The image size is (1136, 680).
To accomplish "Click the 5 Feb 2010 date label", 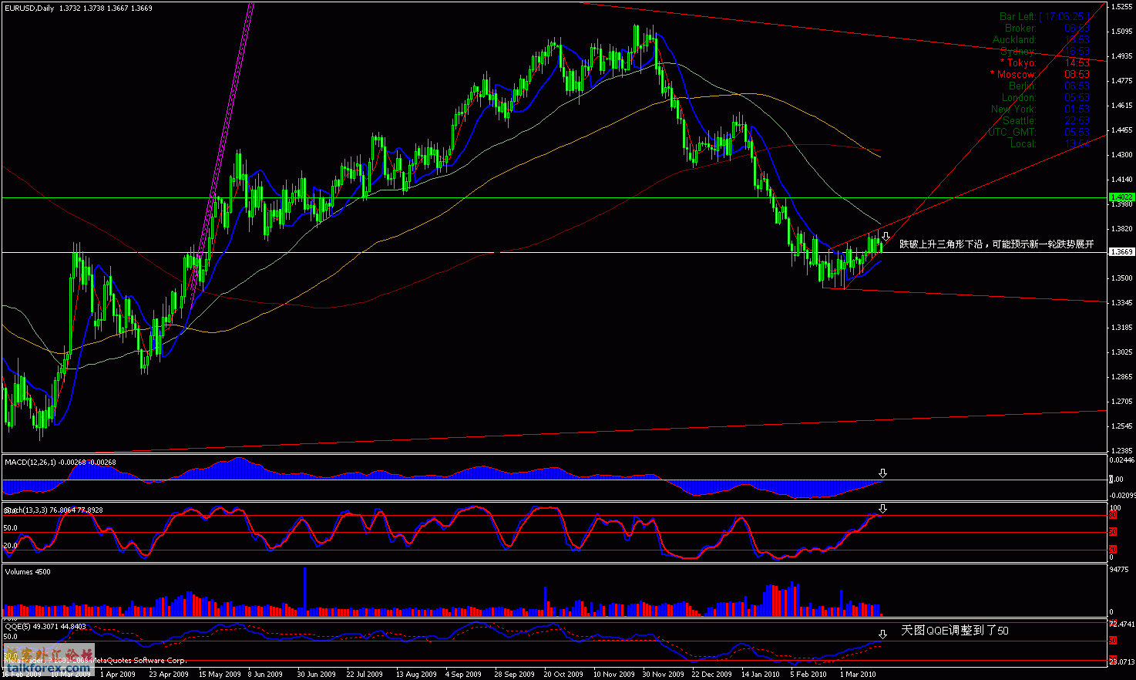I will click(810, 675).
